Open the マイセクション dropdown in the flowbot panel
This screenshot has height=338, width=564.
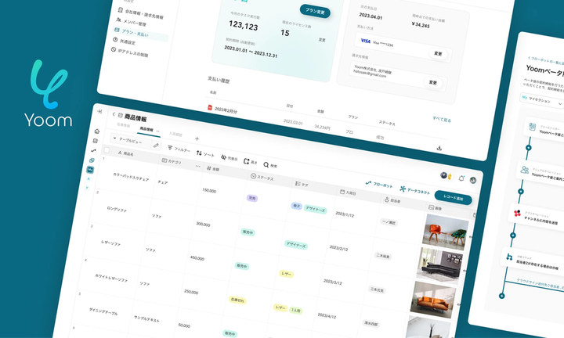tap(541, 100)
